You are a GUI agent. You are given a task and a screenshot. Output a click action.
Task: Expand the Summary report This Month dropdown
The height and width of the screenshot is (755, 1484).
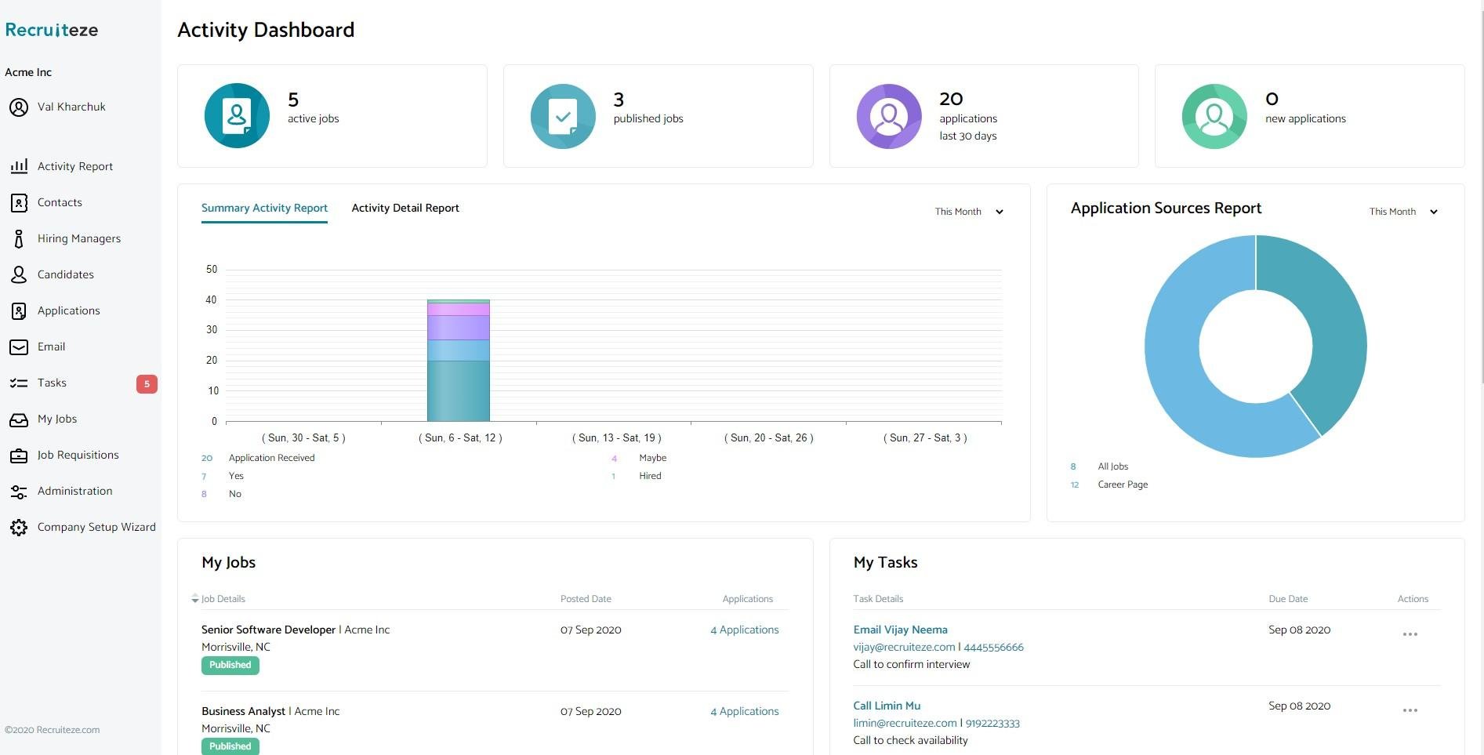969,212
